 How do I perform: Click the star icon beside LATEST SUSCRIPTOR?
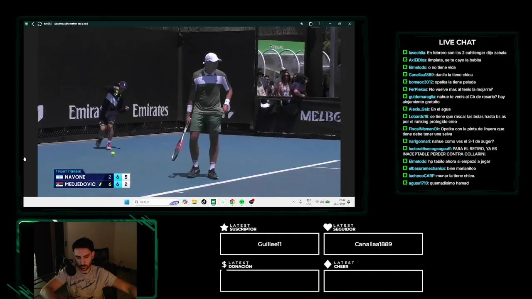(x=224, y=227)
